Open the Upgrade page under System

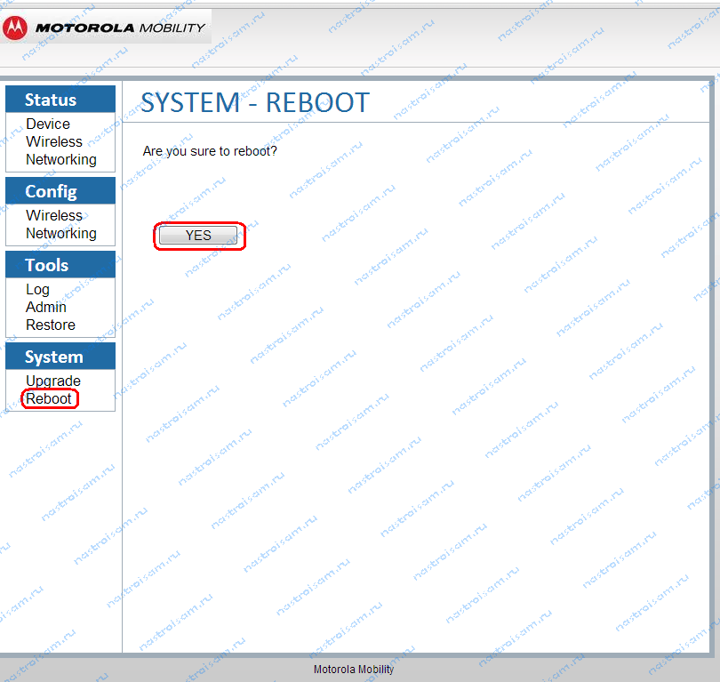pos(53,381)
